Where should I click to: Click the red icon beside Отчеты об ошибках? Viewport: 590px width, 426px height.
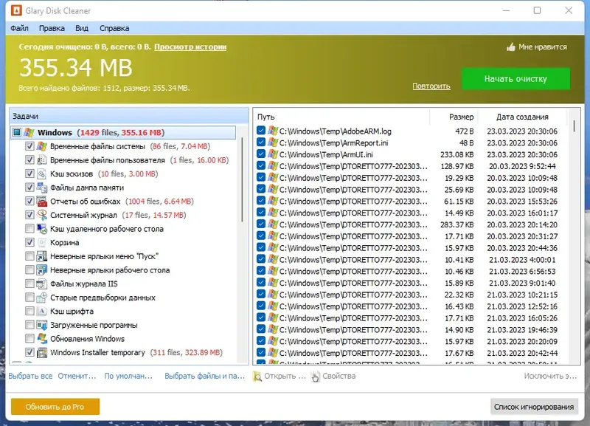tap(42, 201)
